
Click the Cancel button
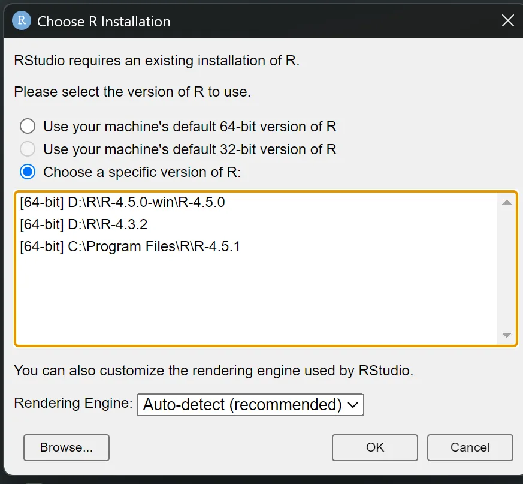470,447
